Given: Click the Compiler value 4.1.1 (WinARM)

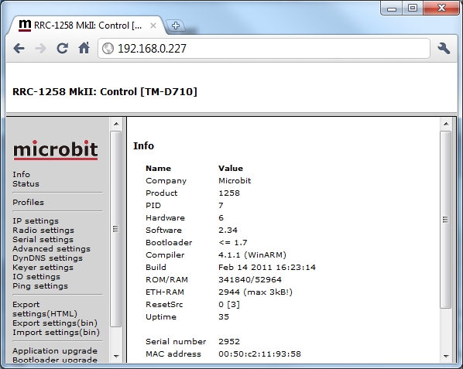Looking at the screenshot, I should [x=252, y=255].
